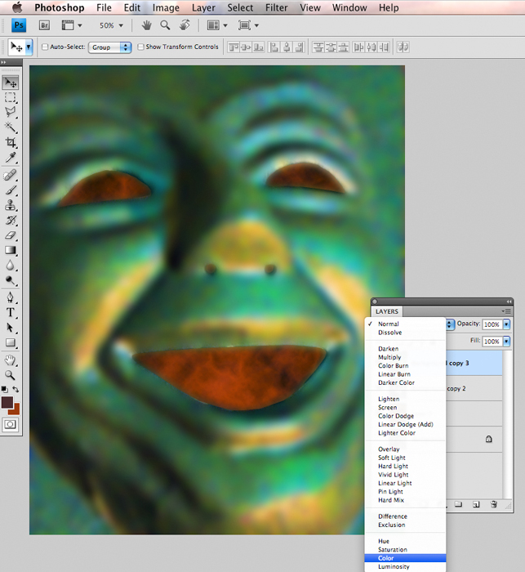The width and height of the screenshot is (525, 572).
Task: Open the Layer menu
Action: [x=203, y=7]
